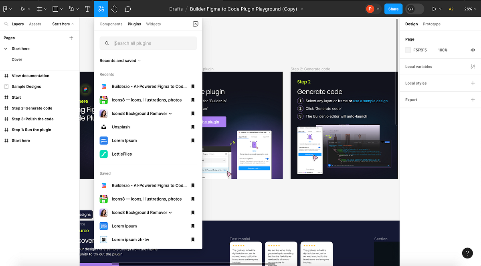The width and height of the screenshot is (481, 266).
Task: Toggle bookmark for Icons8 icons in Saved
Action: coord(193,199)
